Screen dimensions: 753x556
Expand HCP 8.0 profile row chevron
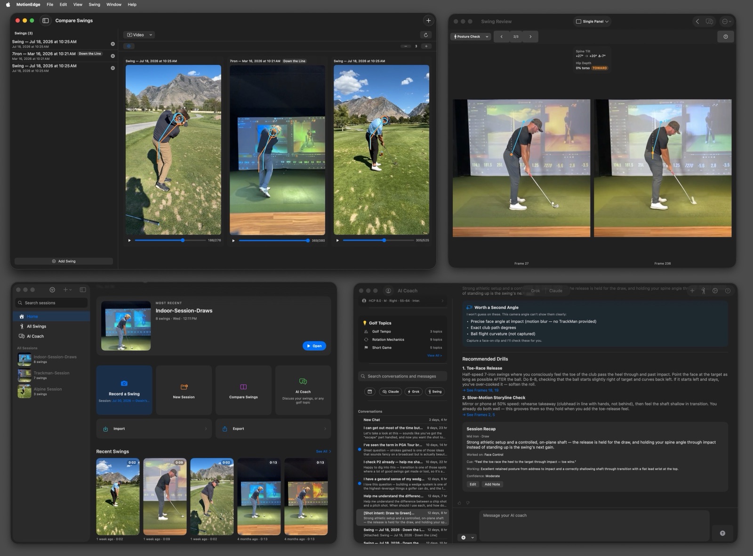442,301
